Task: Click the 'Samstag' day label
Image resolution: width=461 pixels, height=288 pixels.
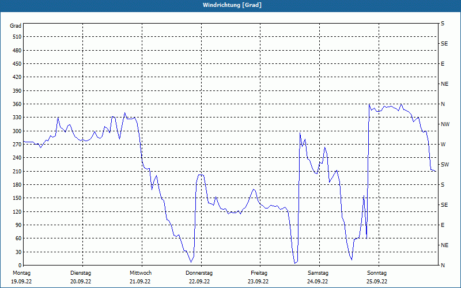Action: (318, 273)
